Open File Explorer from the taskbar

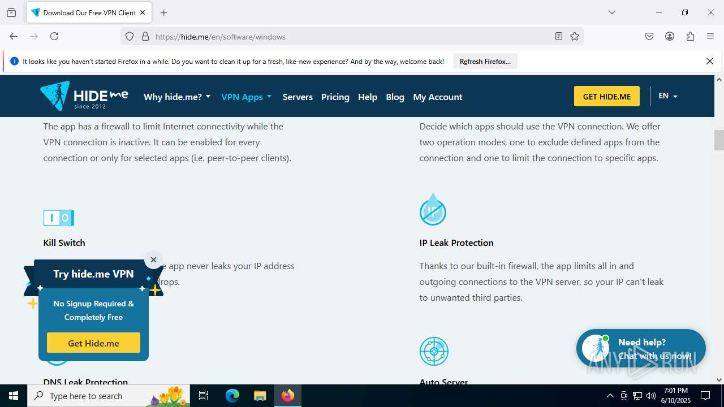point(260,396)
